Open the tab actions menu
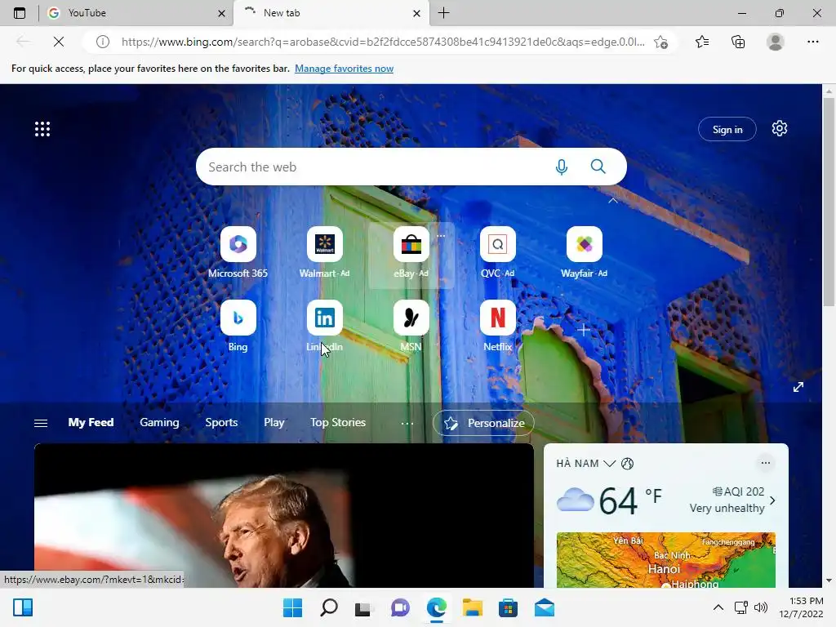The width and height of the screenshot is (836, 627). 20,13
